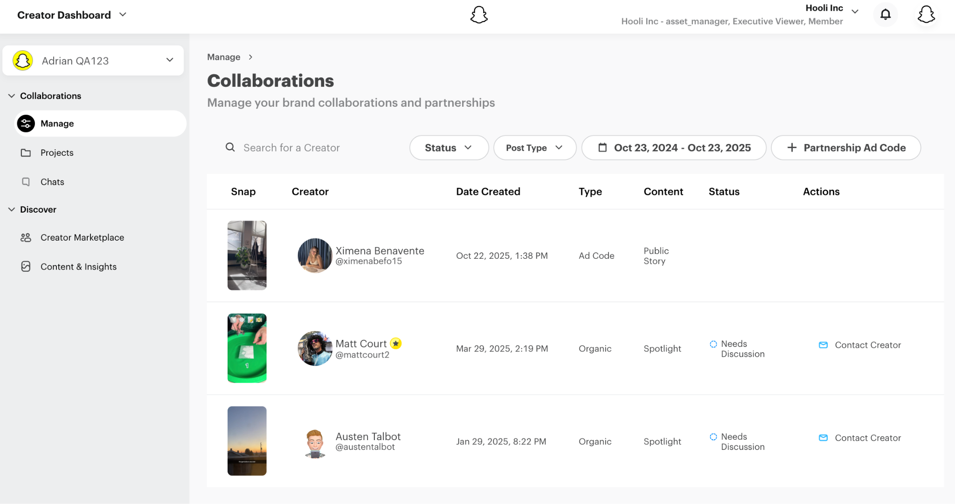Open Matt Court's green Snap thumbnail

[x=247, y=348]
